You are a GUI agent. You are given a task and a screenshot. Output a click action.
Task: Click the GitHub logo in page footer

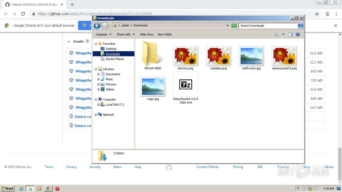169,167
